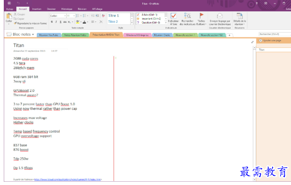Click the back arrow button in title bar
This screenshot has height=185, width=291.
[x=9, y=3]
